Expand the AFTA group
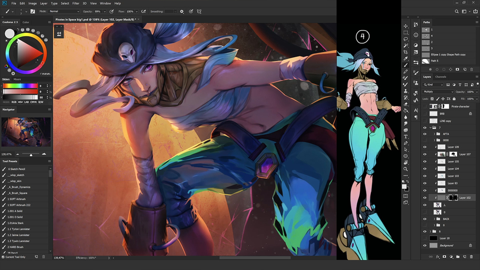Viewport: 480px width, 270px height. coord(434,134)
